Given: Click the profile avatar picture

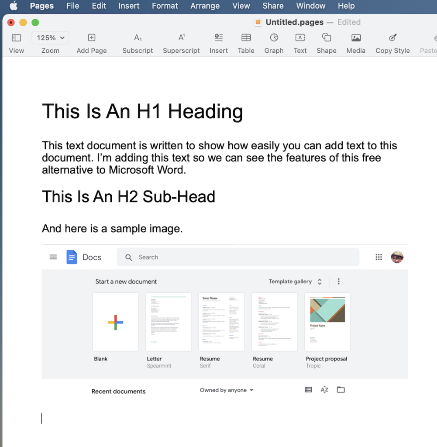Looking at the screenshot, I should click(397, 257).
